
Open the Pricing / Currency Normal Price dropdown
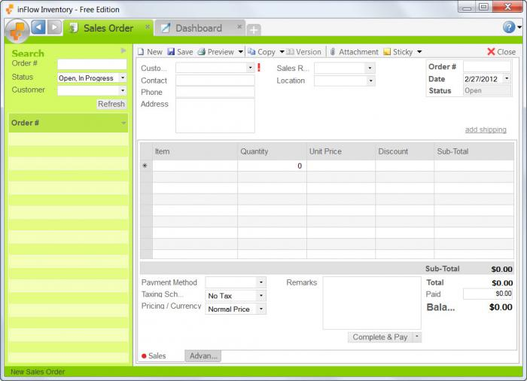click(261, 309)
